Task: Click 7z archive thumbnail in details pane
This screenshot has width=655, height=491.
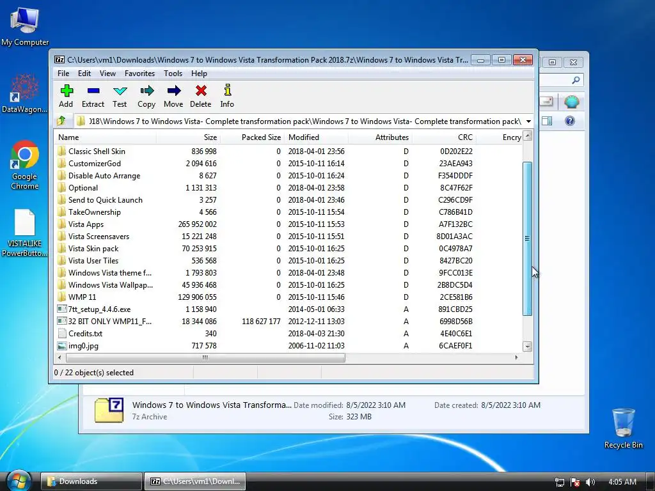Action: [109, 410]
